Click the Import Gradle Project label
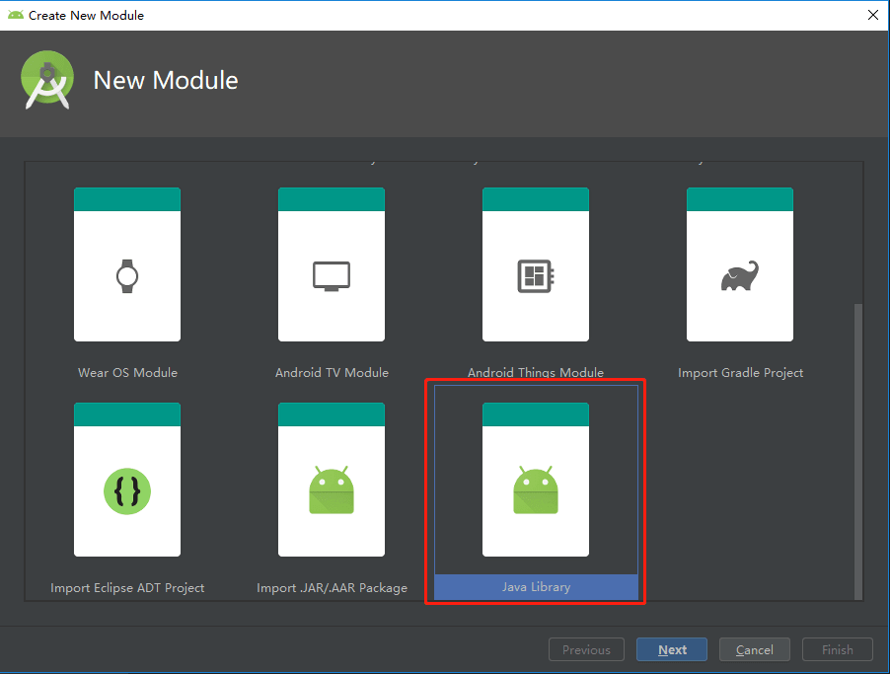Image resolution: width=890 pixels, height=674 pixels. click(741, 372)
